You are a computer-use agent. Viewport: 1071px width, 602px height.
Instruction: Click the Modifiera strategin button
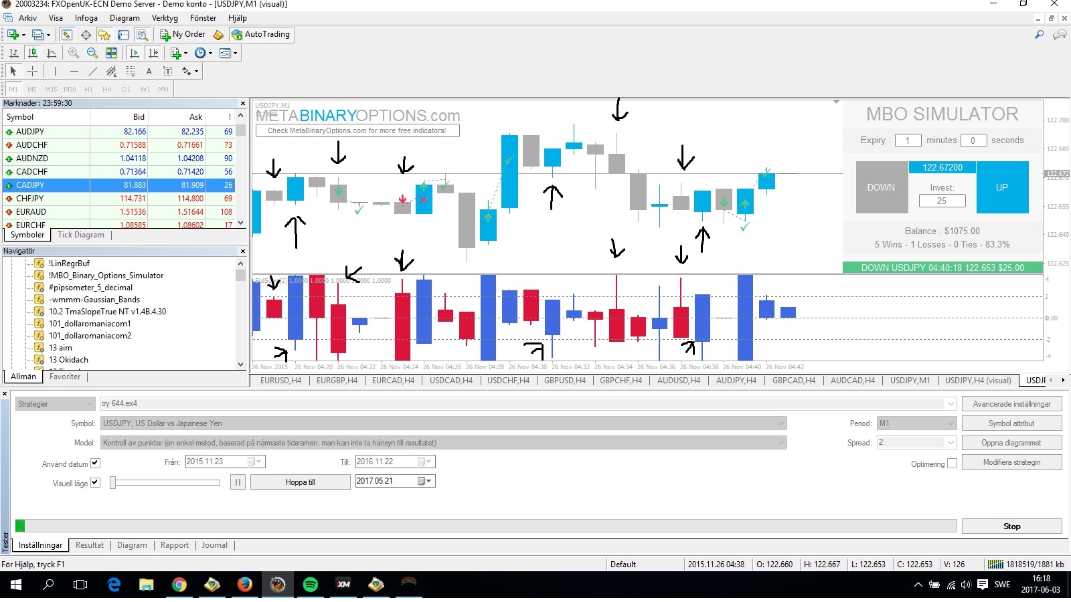coord(1011,462)
